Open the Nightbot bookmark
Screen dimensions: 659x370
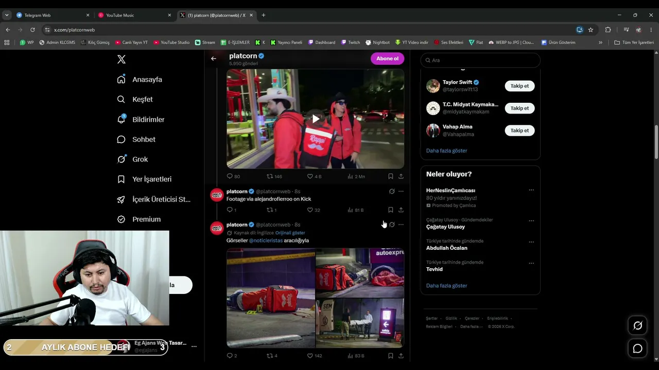coord(377,43)
